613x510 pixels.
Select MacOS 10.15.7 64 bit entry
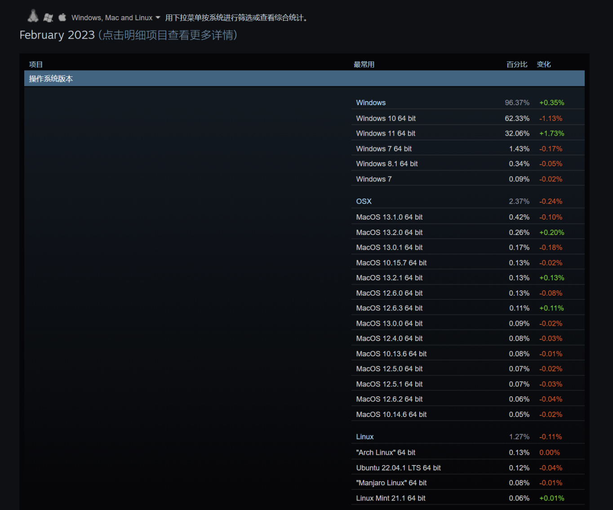pos(468,262)
